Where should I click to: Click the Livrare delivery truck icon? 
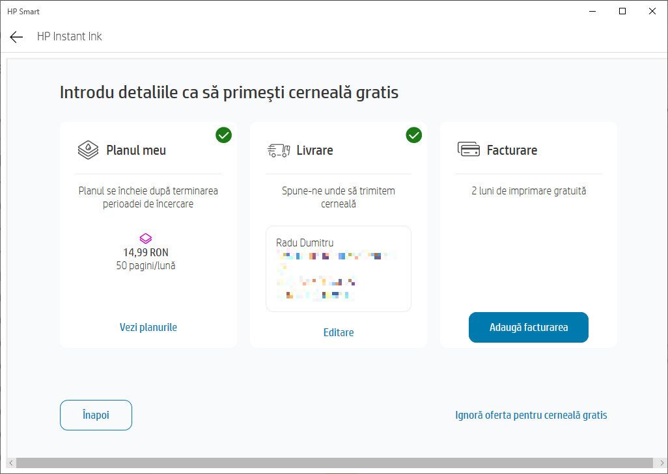tap(279, 150)
